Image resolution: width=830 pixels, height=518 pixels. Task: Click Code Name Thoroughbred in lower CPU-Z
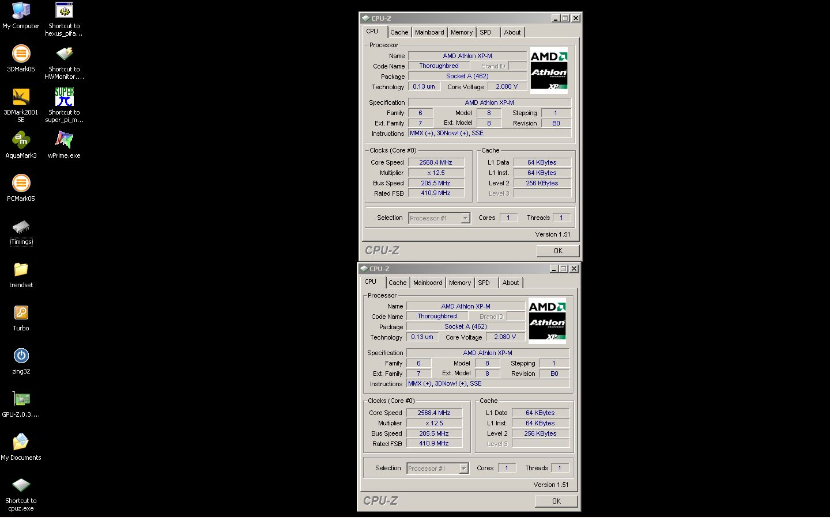(x=437, y=316)
